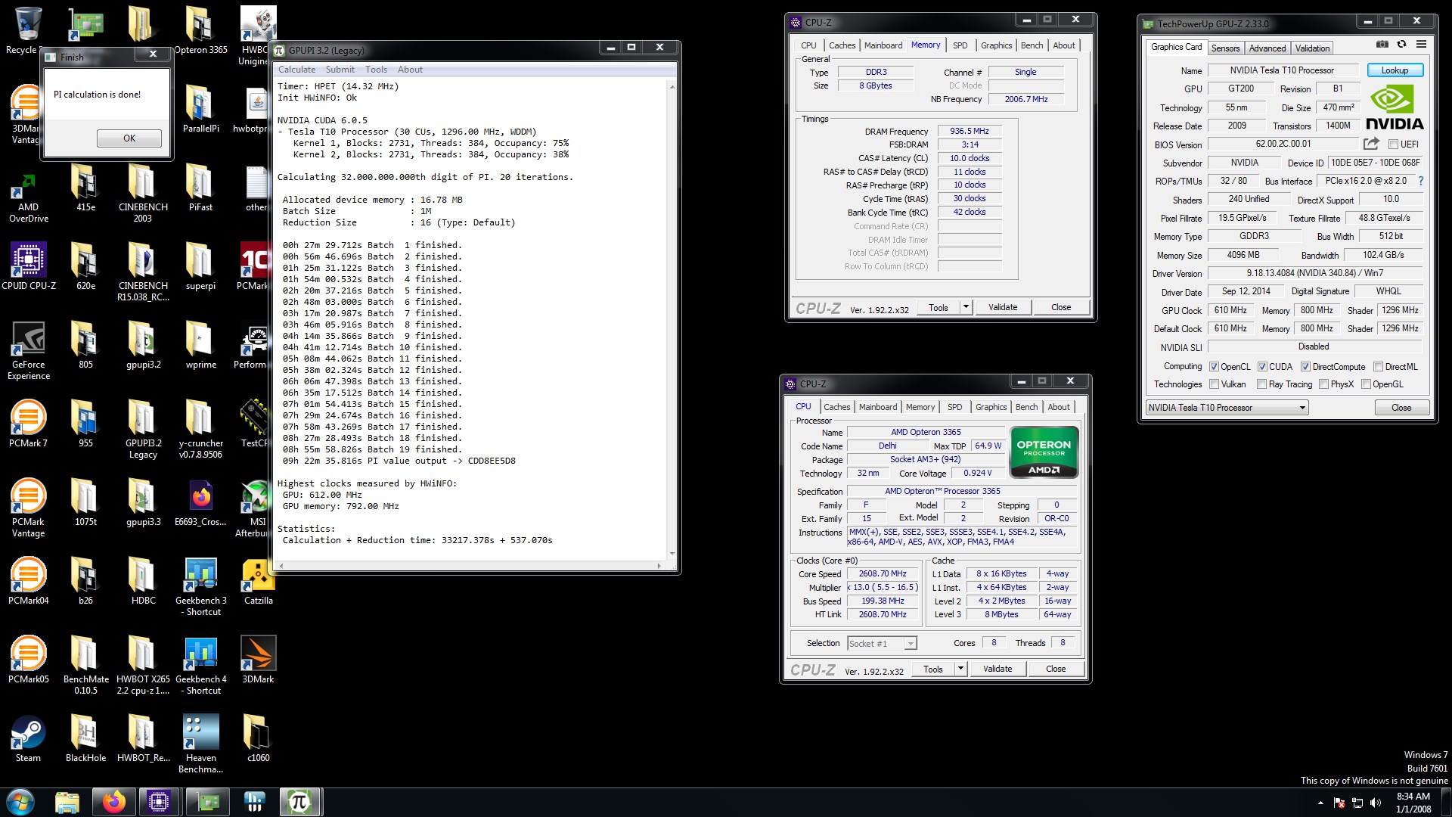Click the GPU-Z refresh icon
The height and width of the screenshot is (817, 1452).
tap(1401, 45)
